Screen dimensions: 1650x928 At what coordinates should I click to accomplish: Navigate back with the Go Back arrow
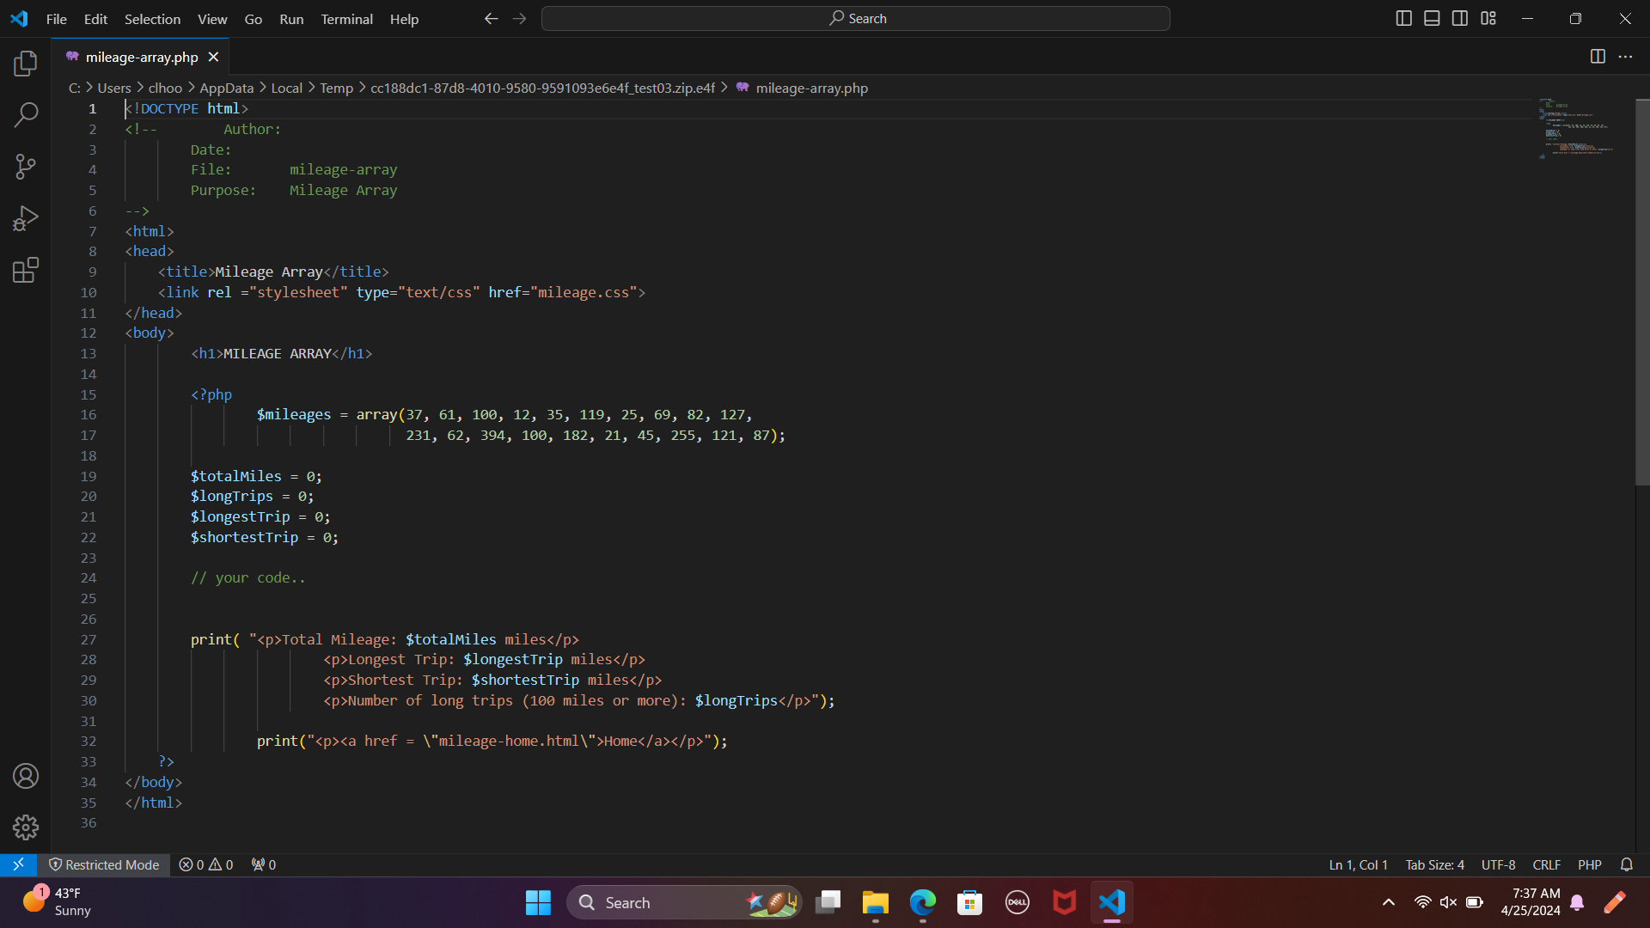tap(491, 18)
